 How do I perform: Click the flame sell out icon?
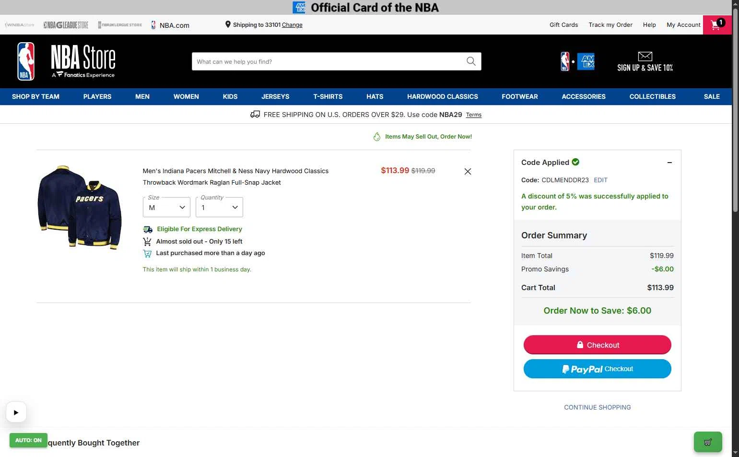377,137
